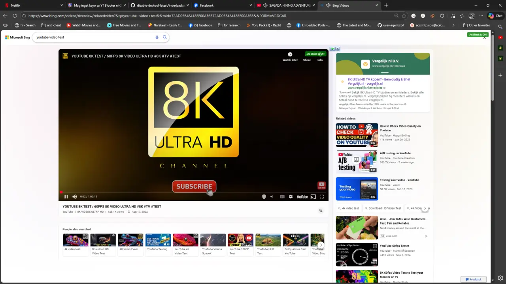The width and height of the screenshot is (506, 284).
Task: Open the sidebar settings gear at bottom right
Action: [500, 278]
